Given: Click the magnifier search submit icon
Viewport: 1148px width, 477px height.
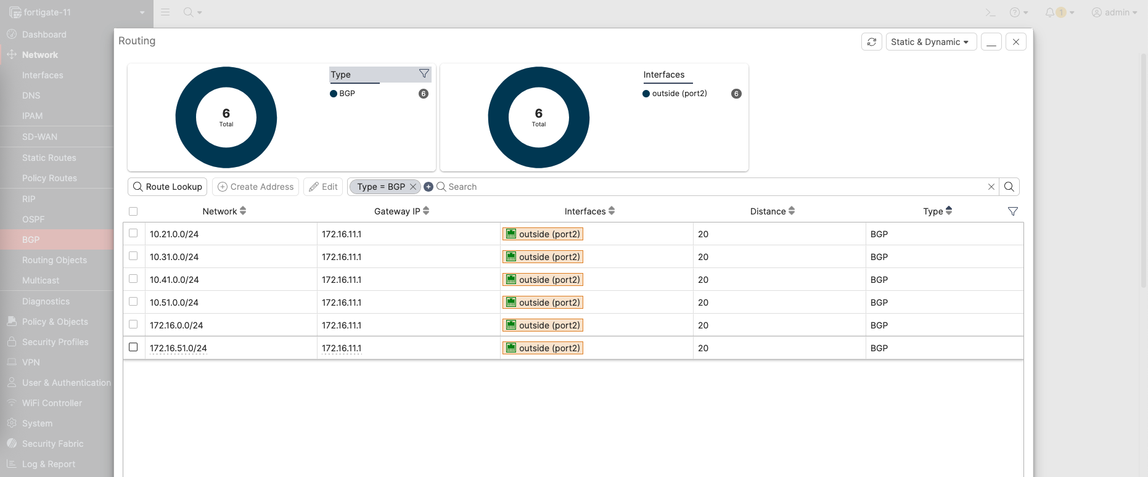Looking at the screenshot, I should tap(1009, 187).
